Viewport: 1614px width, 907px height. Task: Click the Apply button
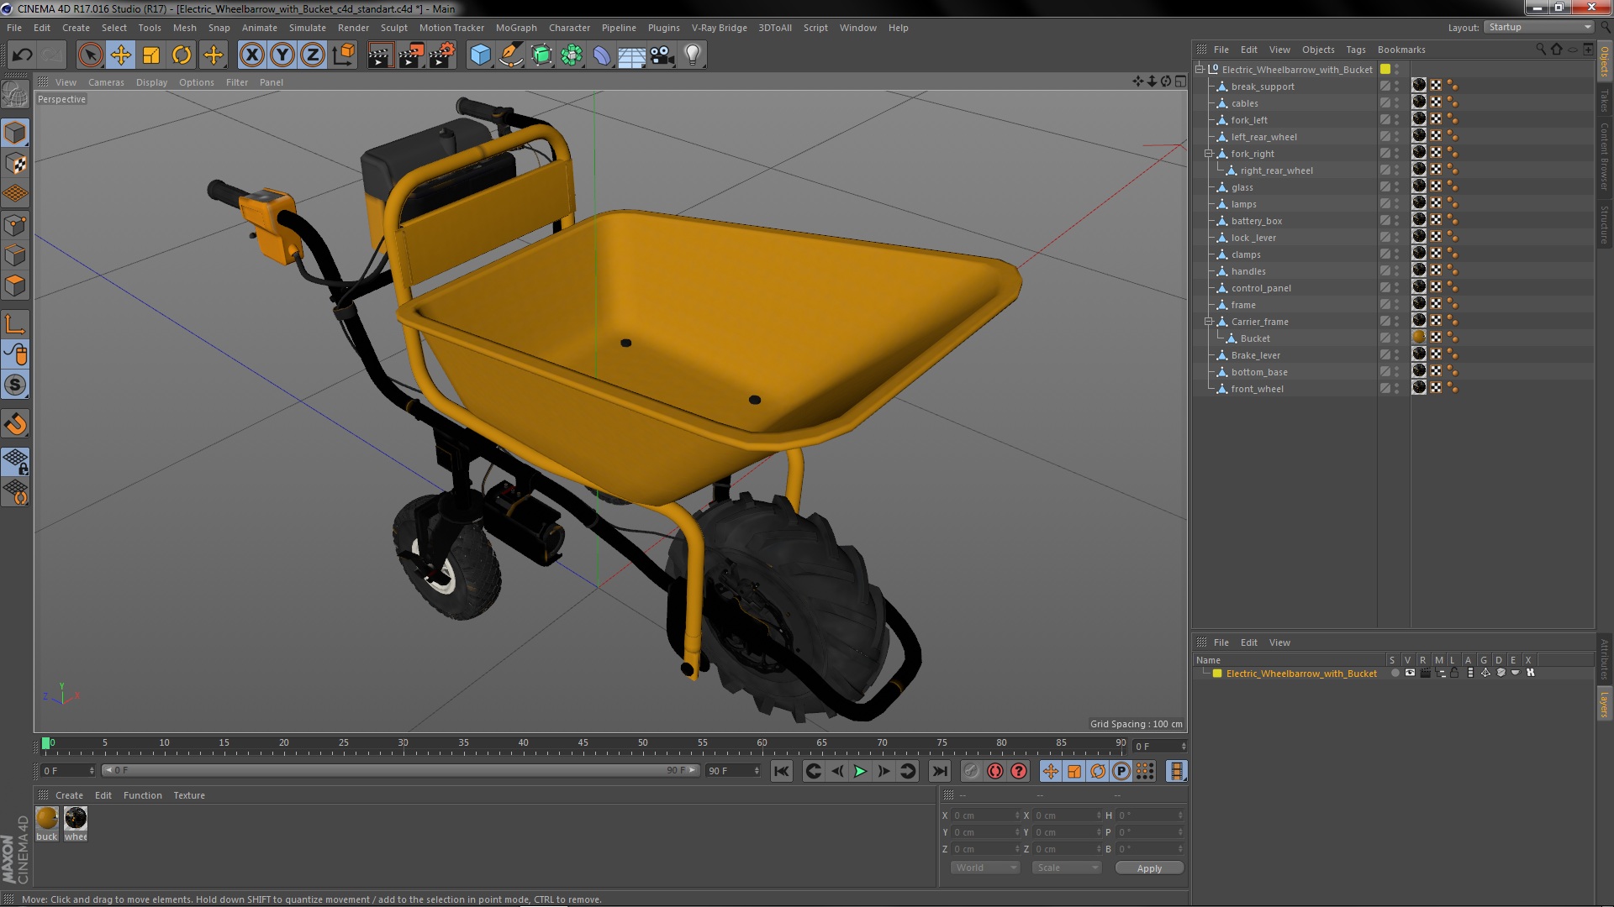pyautogui.click(x=1149, y=868)
